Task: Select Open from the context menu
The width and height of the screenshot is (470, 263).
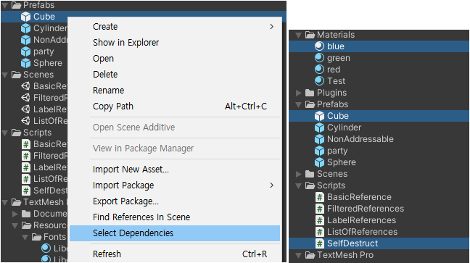Action: pos(176,59)
